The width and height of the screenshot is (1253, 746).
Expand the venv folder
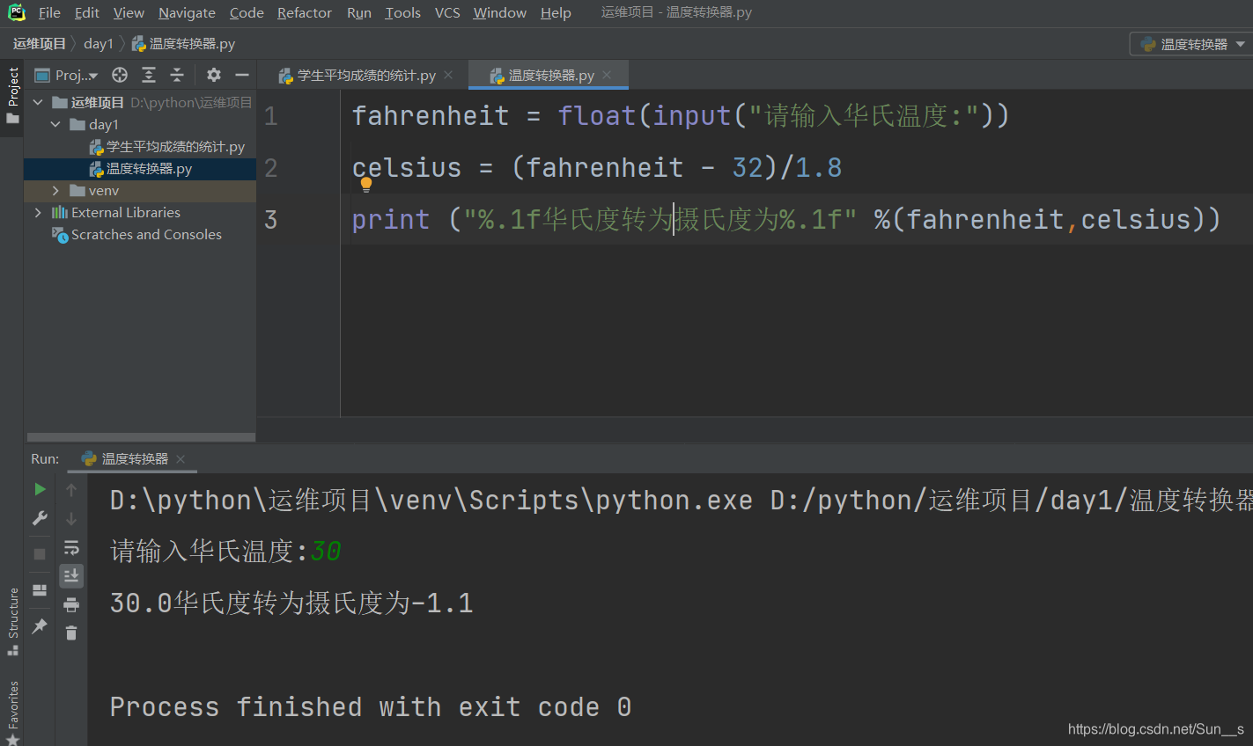pyautogui.click(x=55, y=190)
